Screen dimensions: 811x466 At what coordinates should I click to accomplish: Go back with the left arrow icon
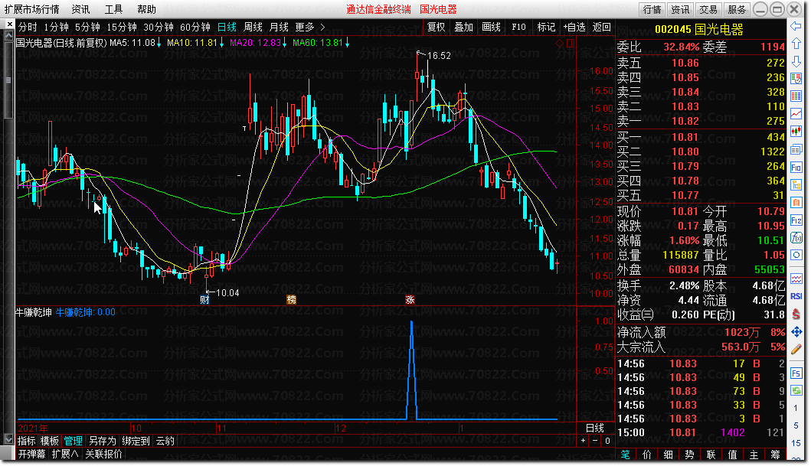tap(796, 26)
